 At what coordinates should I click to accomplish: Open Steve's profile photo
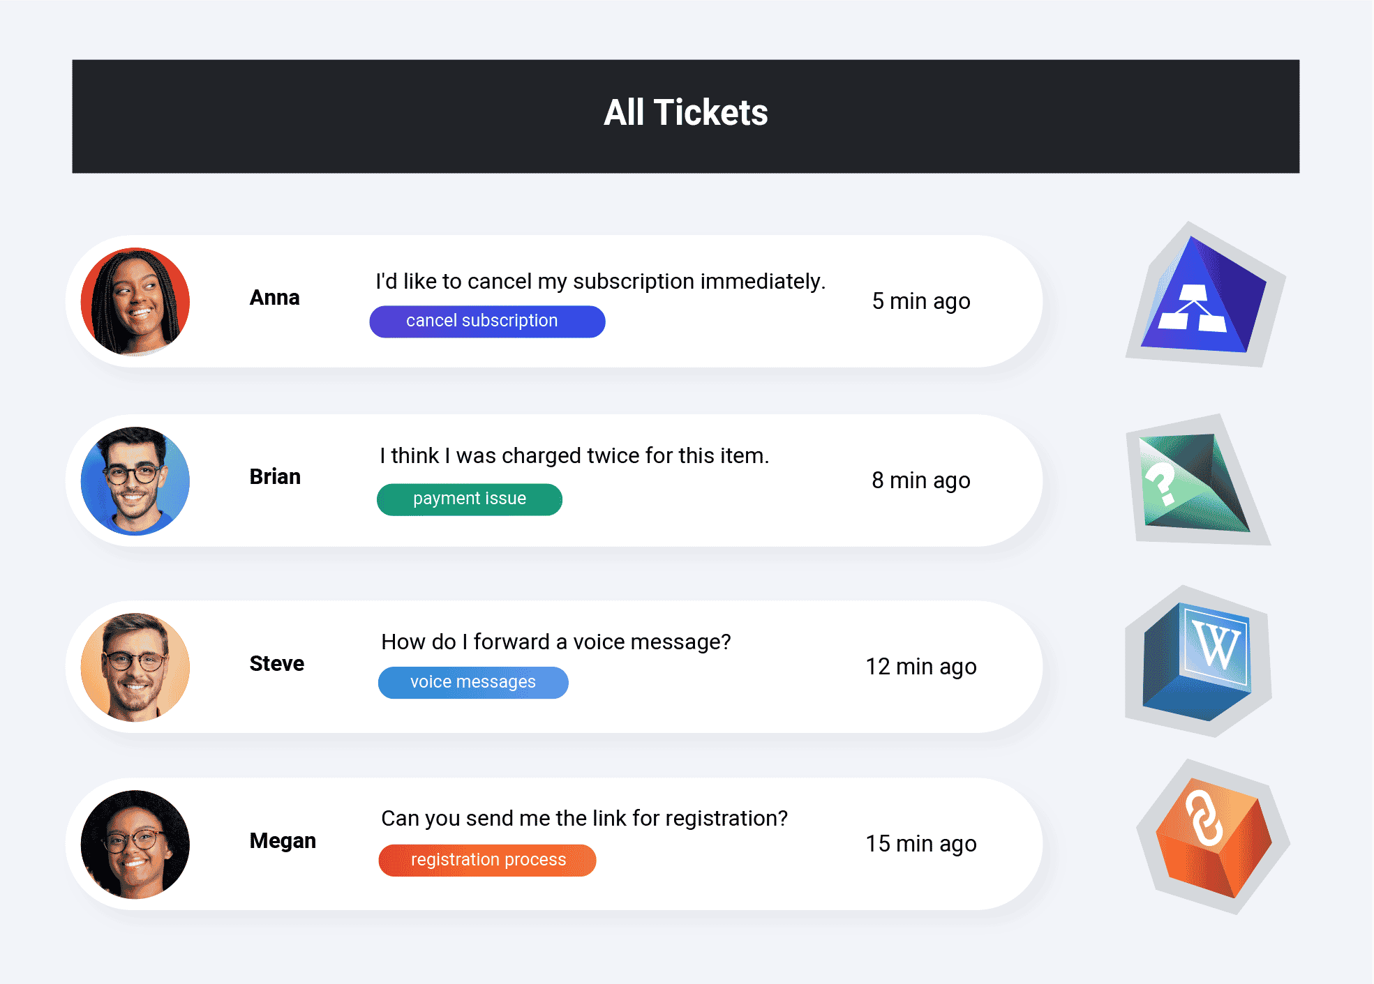tap(135, 667)
